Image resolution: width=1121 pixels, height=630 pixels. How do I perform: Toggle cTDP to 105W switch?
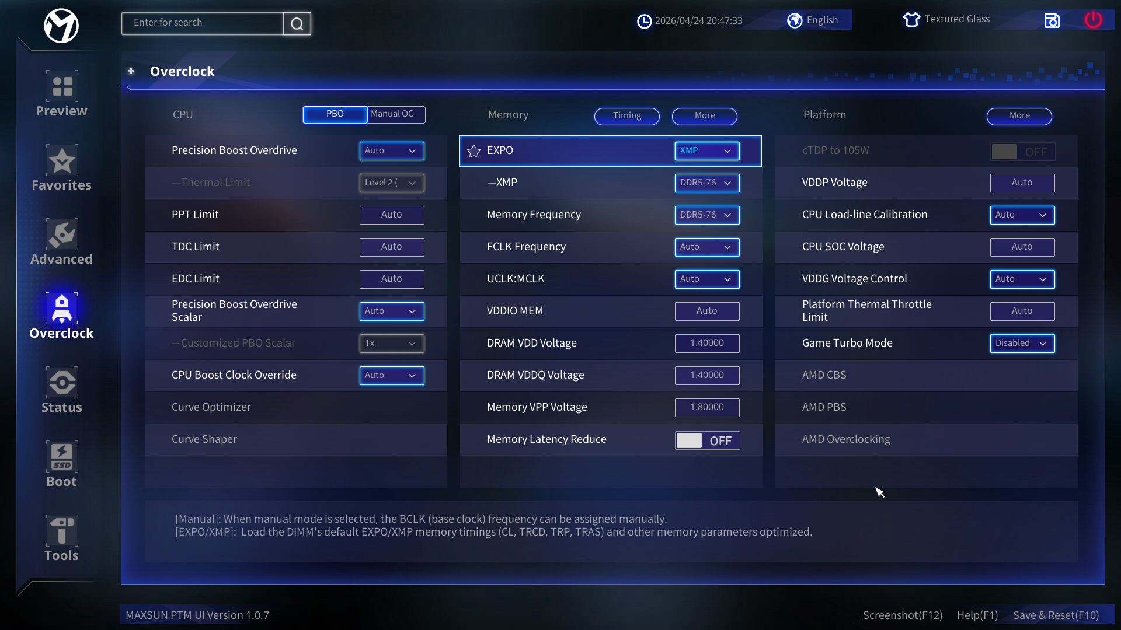click(1022, 152)
